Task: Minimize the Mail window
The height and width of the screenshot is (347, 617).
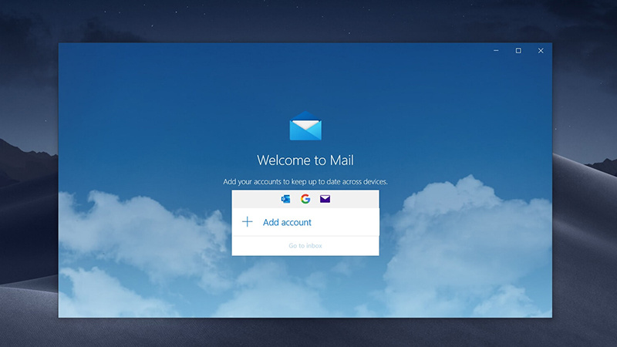Action: (x=496, y=50)
